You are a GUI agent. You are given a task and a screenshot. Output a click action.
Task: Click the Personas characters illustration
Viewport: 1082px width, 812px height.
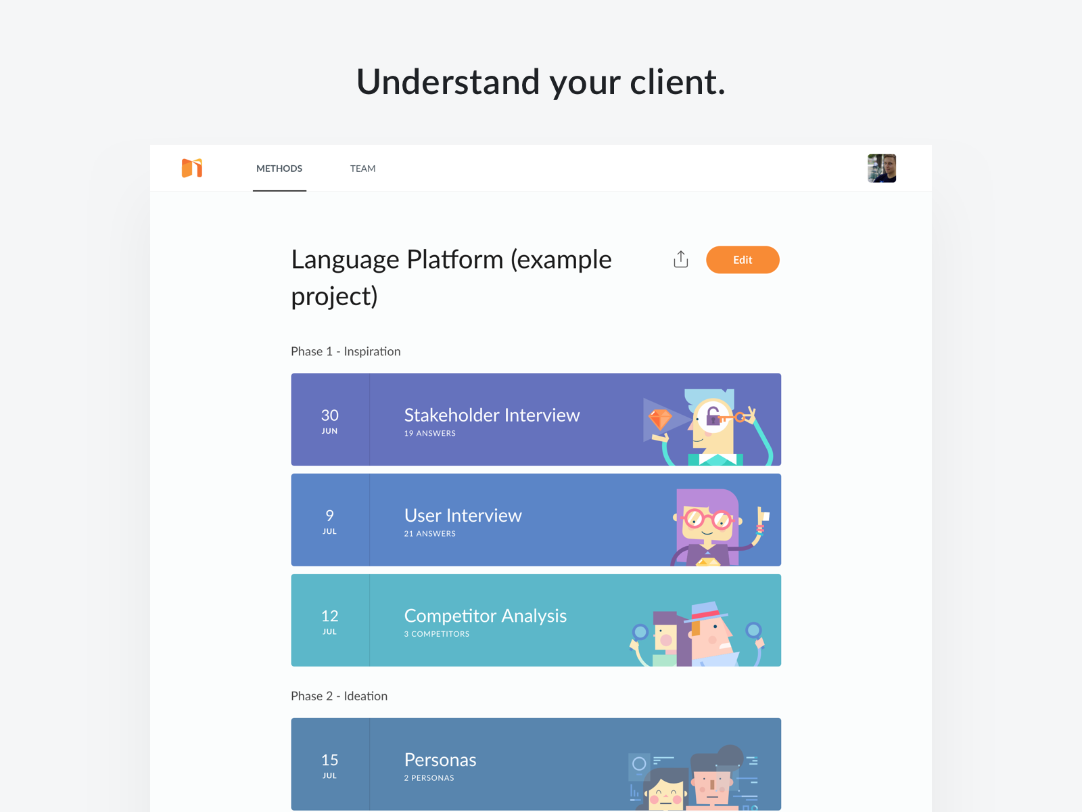693,777
